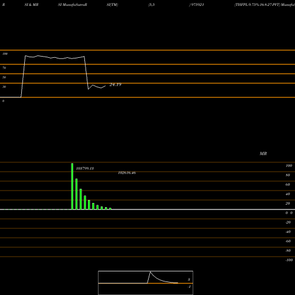This screenshot has width=295, height=295.
Task: Click the value label 102616.46
Action: pyautogui.click(x=127, y=173)
